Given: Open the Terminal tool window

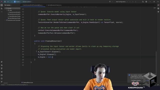Looking at the screenshot, I should tap(2, 75).
